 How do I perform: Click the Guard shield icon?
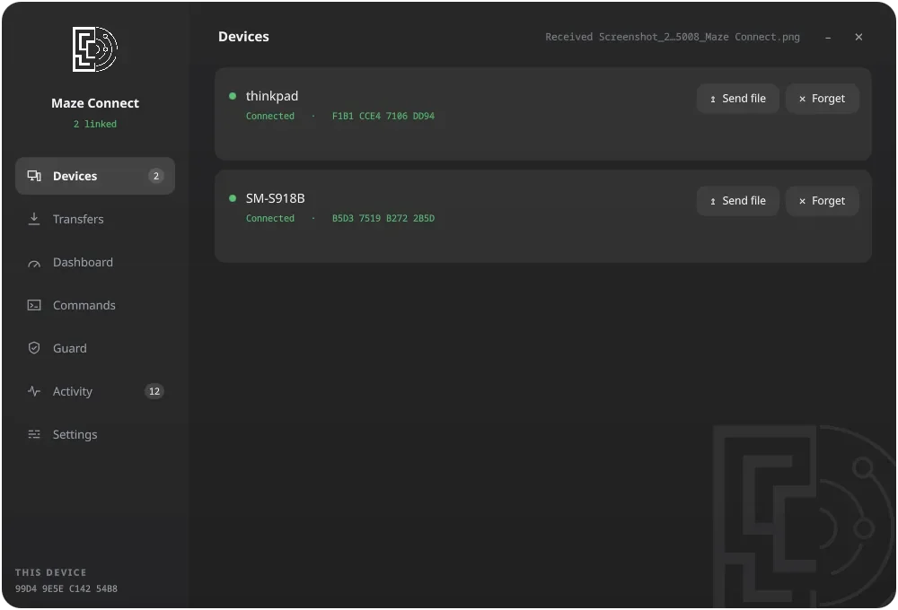tap(34, 348)
